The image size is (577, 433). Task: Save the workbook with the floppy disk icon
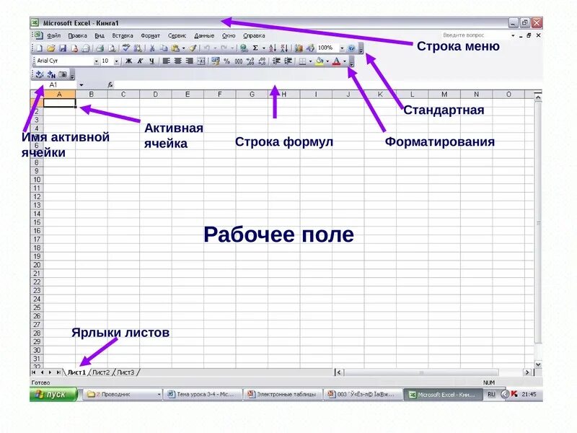[x=63, y=48]
